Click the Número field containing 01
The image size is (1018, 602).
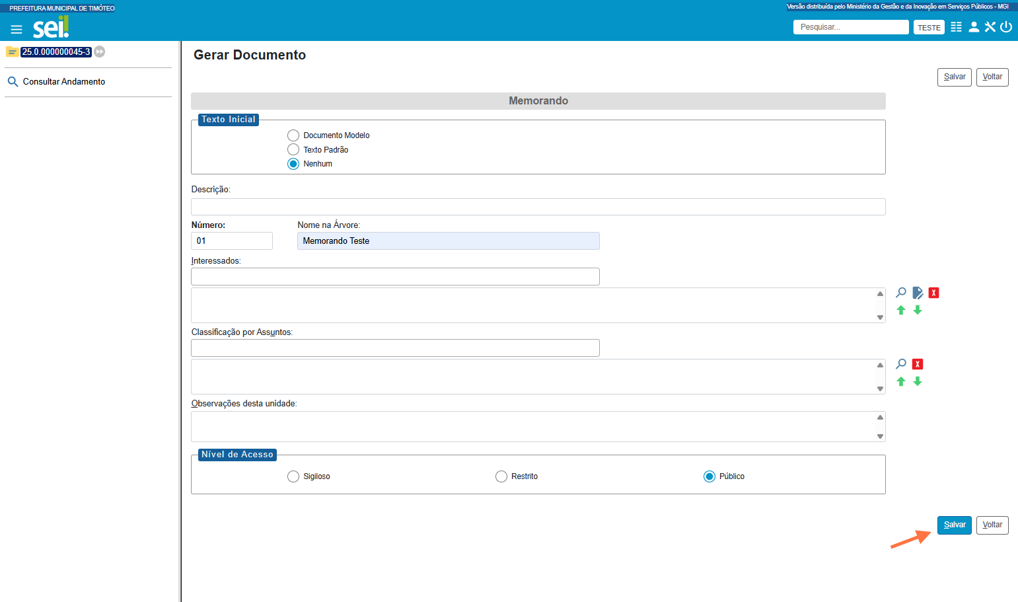[x=232, y=241]
